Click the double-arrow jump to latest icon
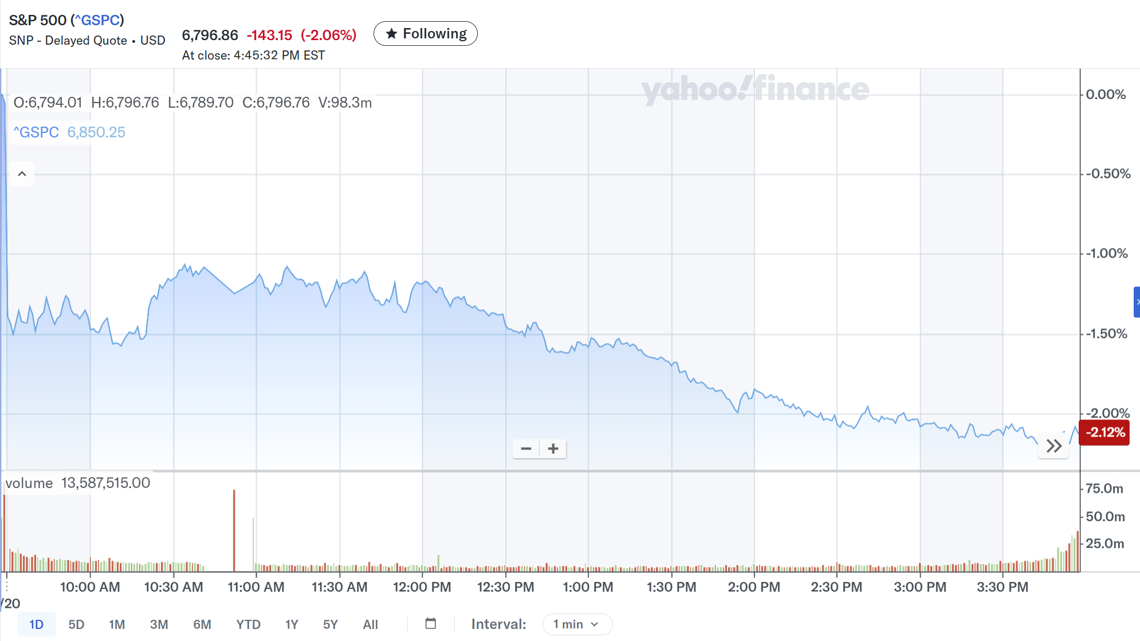This screenshot has width=1140, height=641. pyautogui.click(x=1053, y=446)
